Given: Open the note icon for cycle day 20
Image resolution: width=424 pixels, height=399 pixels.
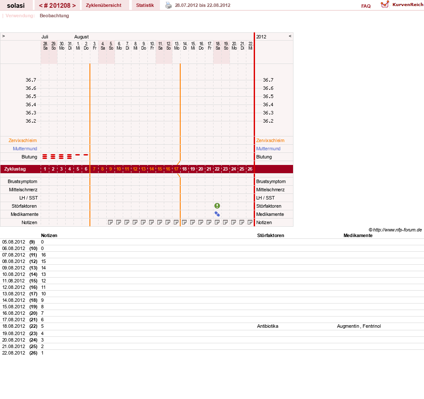Looking at the screenshot, I should click(201, 222).
